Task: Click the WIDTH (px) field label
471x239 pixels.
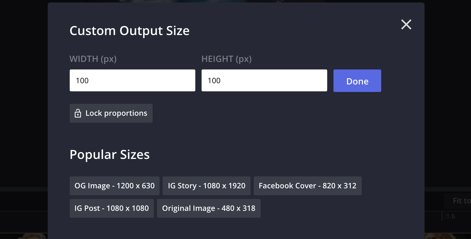Action: (93, 59)
